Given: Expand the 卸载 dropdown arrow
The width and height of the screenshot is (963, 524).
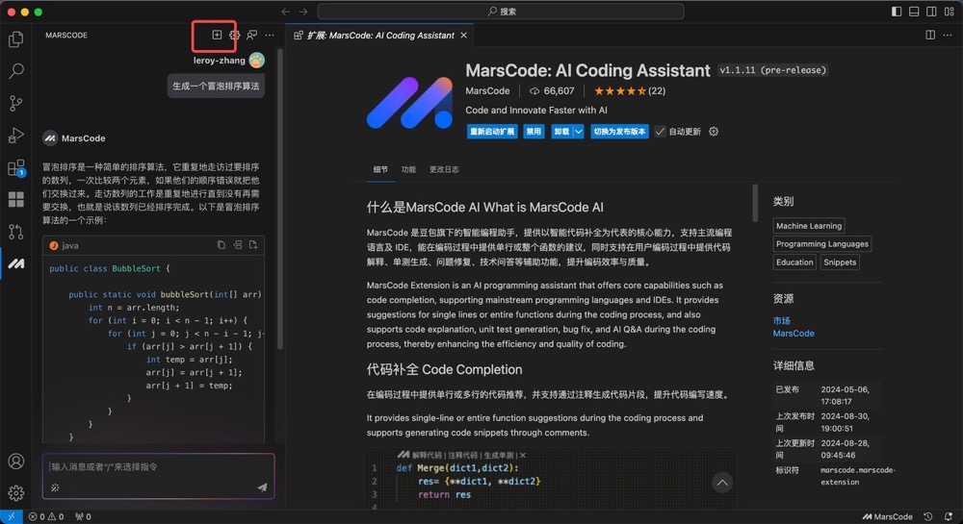Looking at the screenshot, I should point(579,131).
